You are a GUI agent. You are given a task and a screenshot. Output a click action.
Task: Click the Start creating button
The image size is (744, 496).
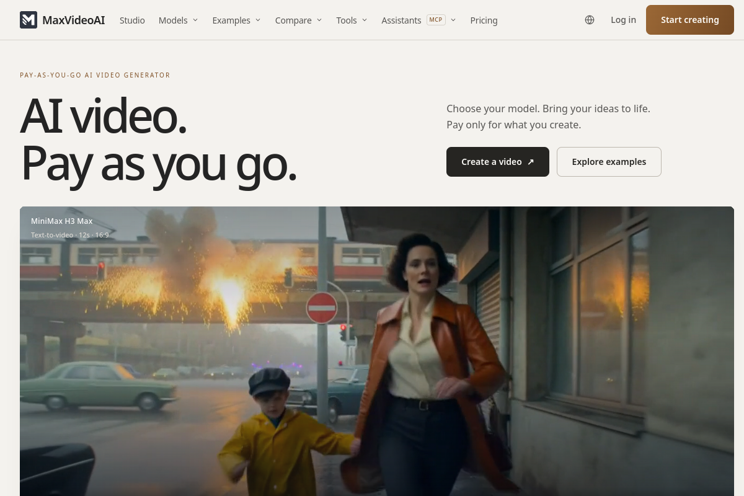point(690,20)
